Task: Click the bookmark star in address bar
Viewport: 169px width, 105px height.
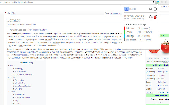Action: [153, 2]
